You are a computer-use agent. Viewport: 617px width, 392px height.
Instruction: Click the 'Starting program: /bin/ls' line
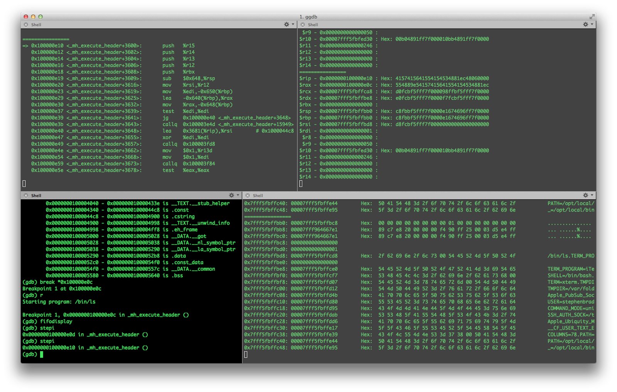tap(59, 302)
